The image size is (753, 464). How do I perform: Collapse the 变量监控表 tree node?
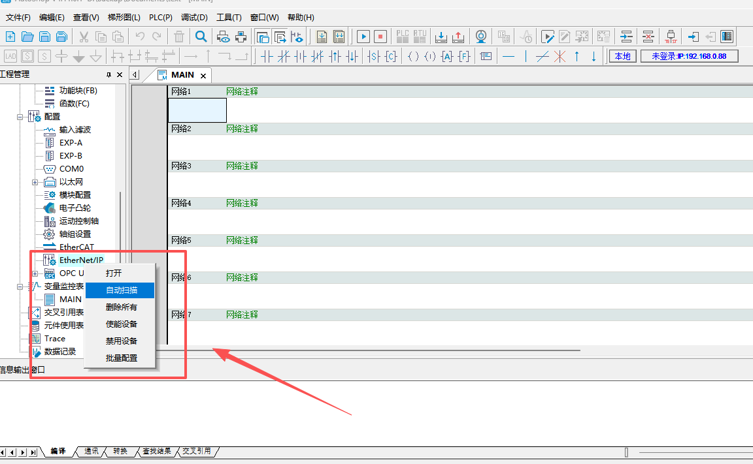20,286
